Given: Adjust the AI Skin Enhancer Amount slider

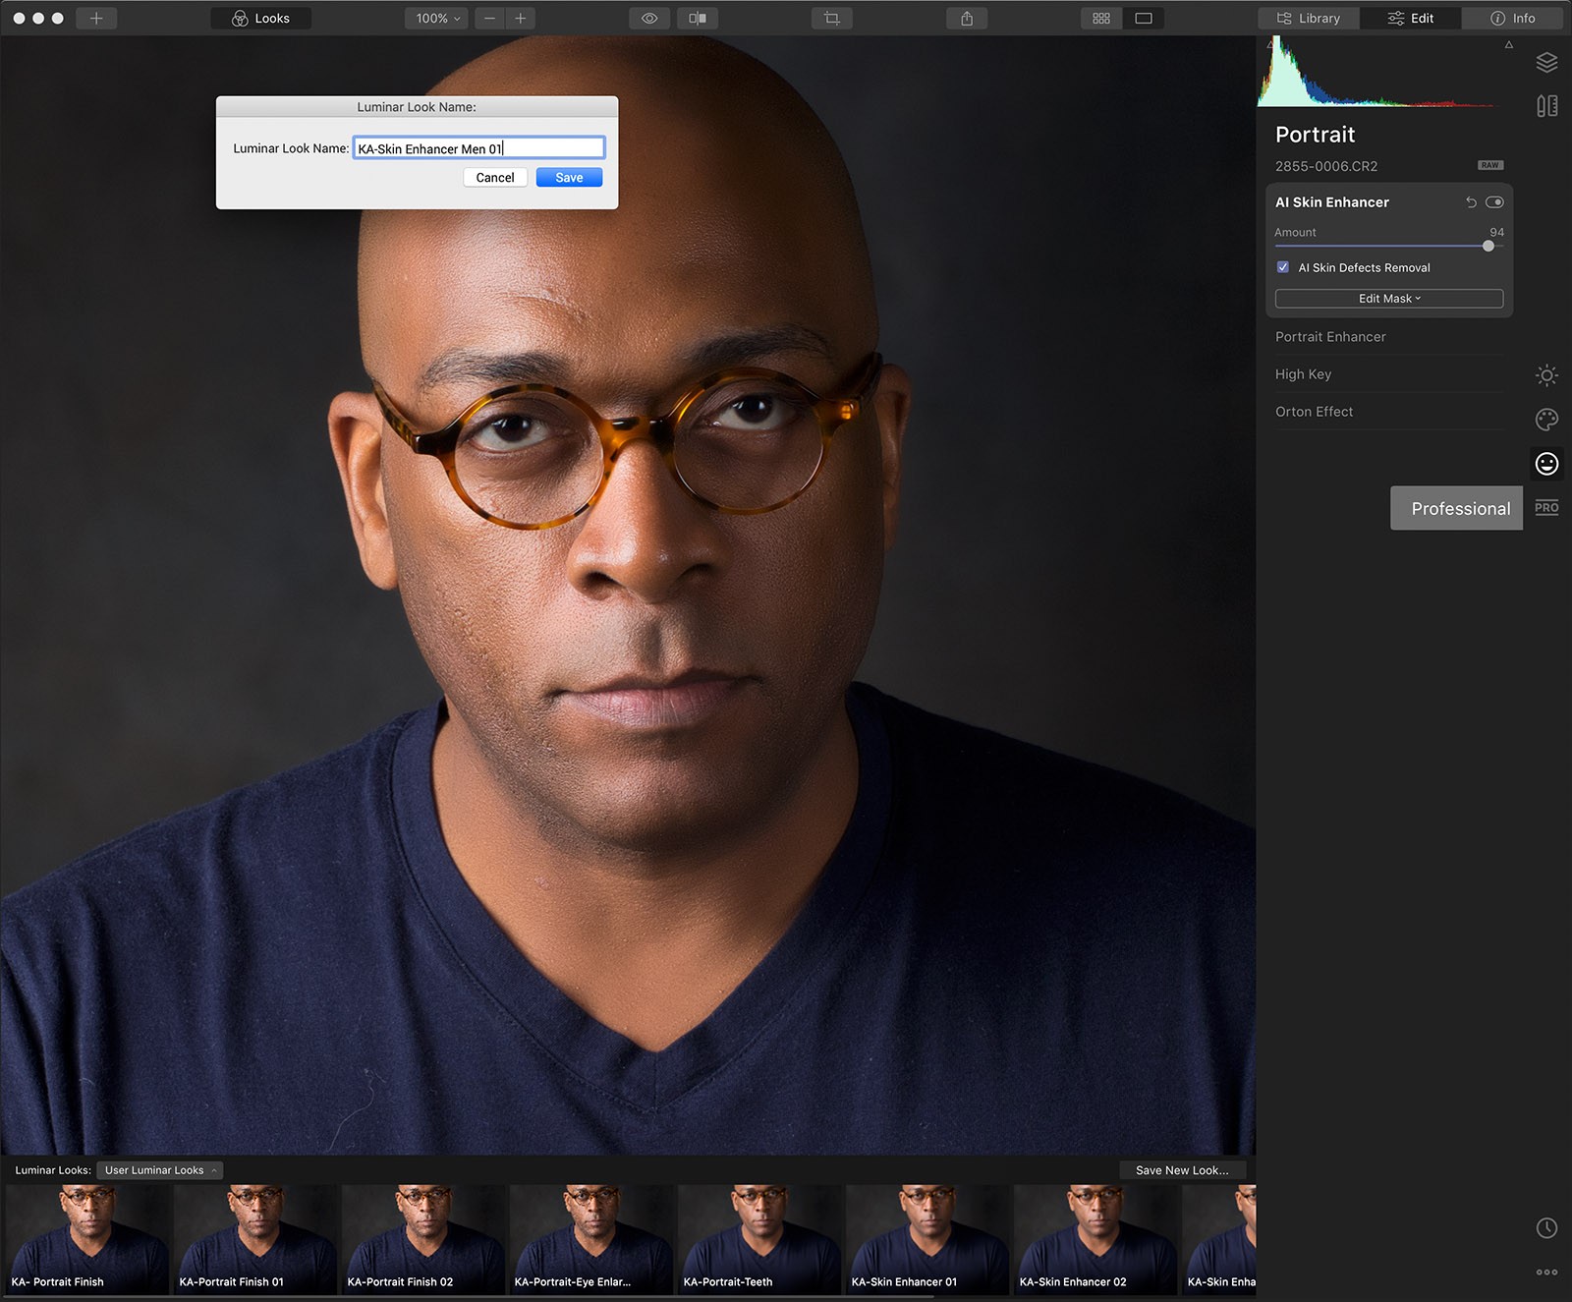Looking at the screenshot, I should pyautogui.click(x=1488, y=246).
